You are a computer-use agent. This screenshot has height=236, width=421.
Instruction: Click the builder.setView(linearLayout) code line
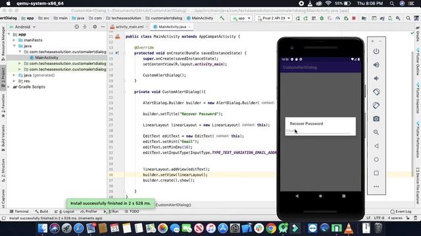tap(175, 175)
